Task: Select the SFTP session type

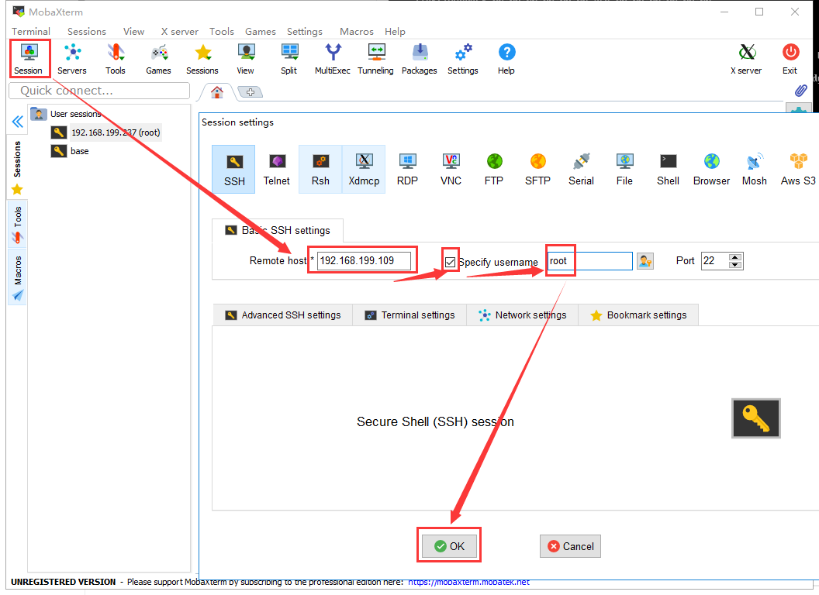Action: 537,169
